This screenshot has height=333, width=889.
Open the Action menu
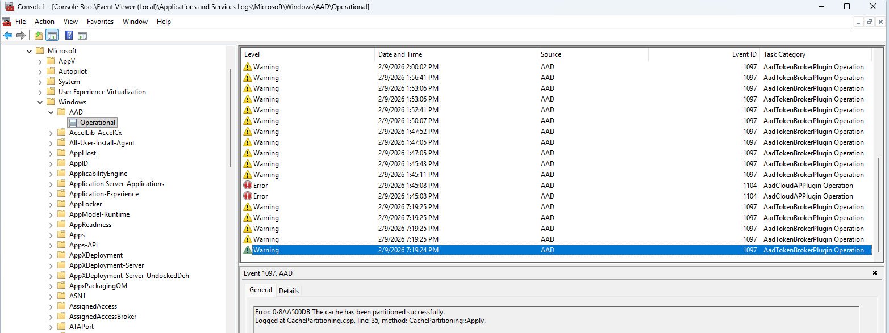pos(44,22)
